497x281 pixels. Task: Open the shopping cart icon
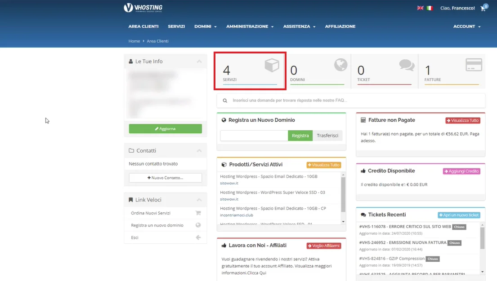point(484,8)
